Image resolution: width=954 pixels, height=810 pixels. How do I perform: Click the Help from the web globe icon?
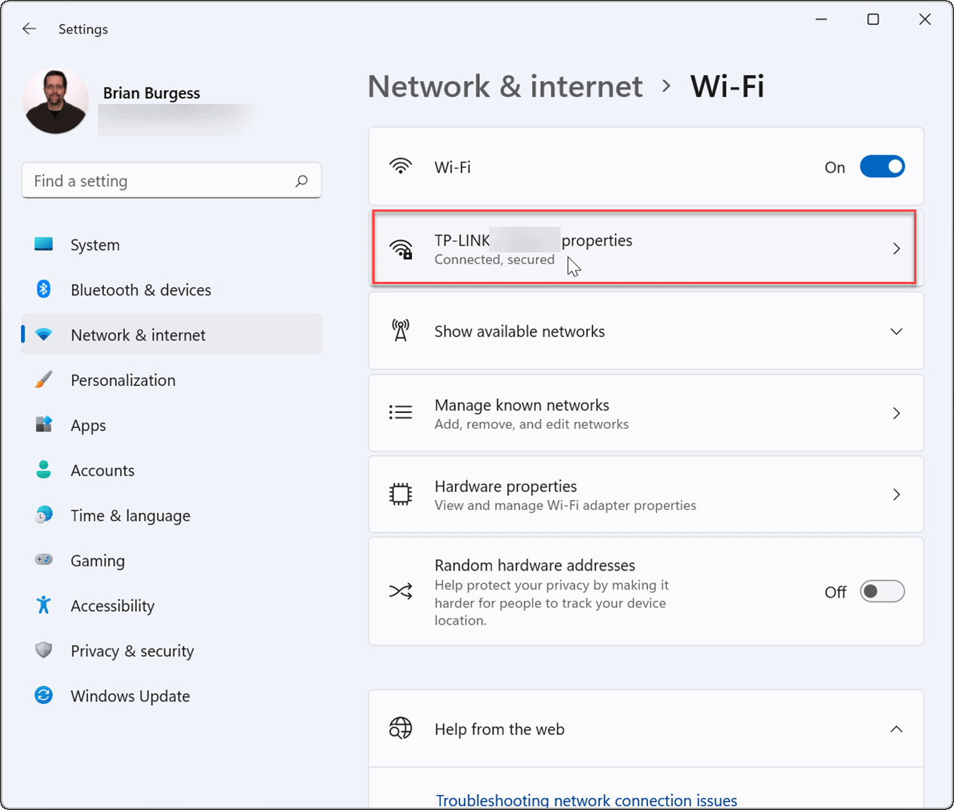tap(401, 728)
